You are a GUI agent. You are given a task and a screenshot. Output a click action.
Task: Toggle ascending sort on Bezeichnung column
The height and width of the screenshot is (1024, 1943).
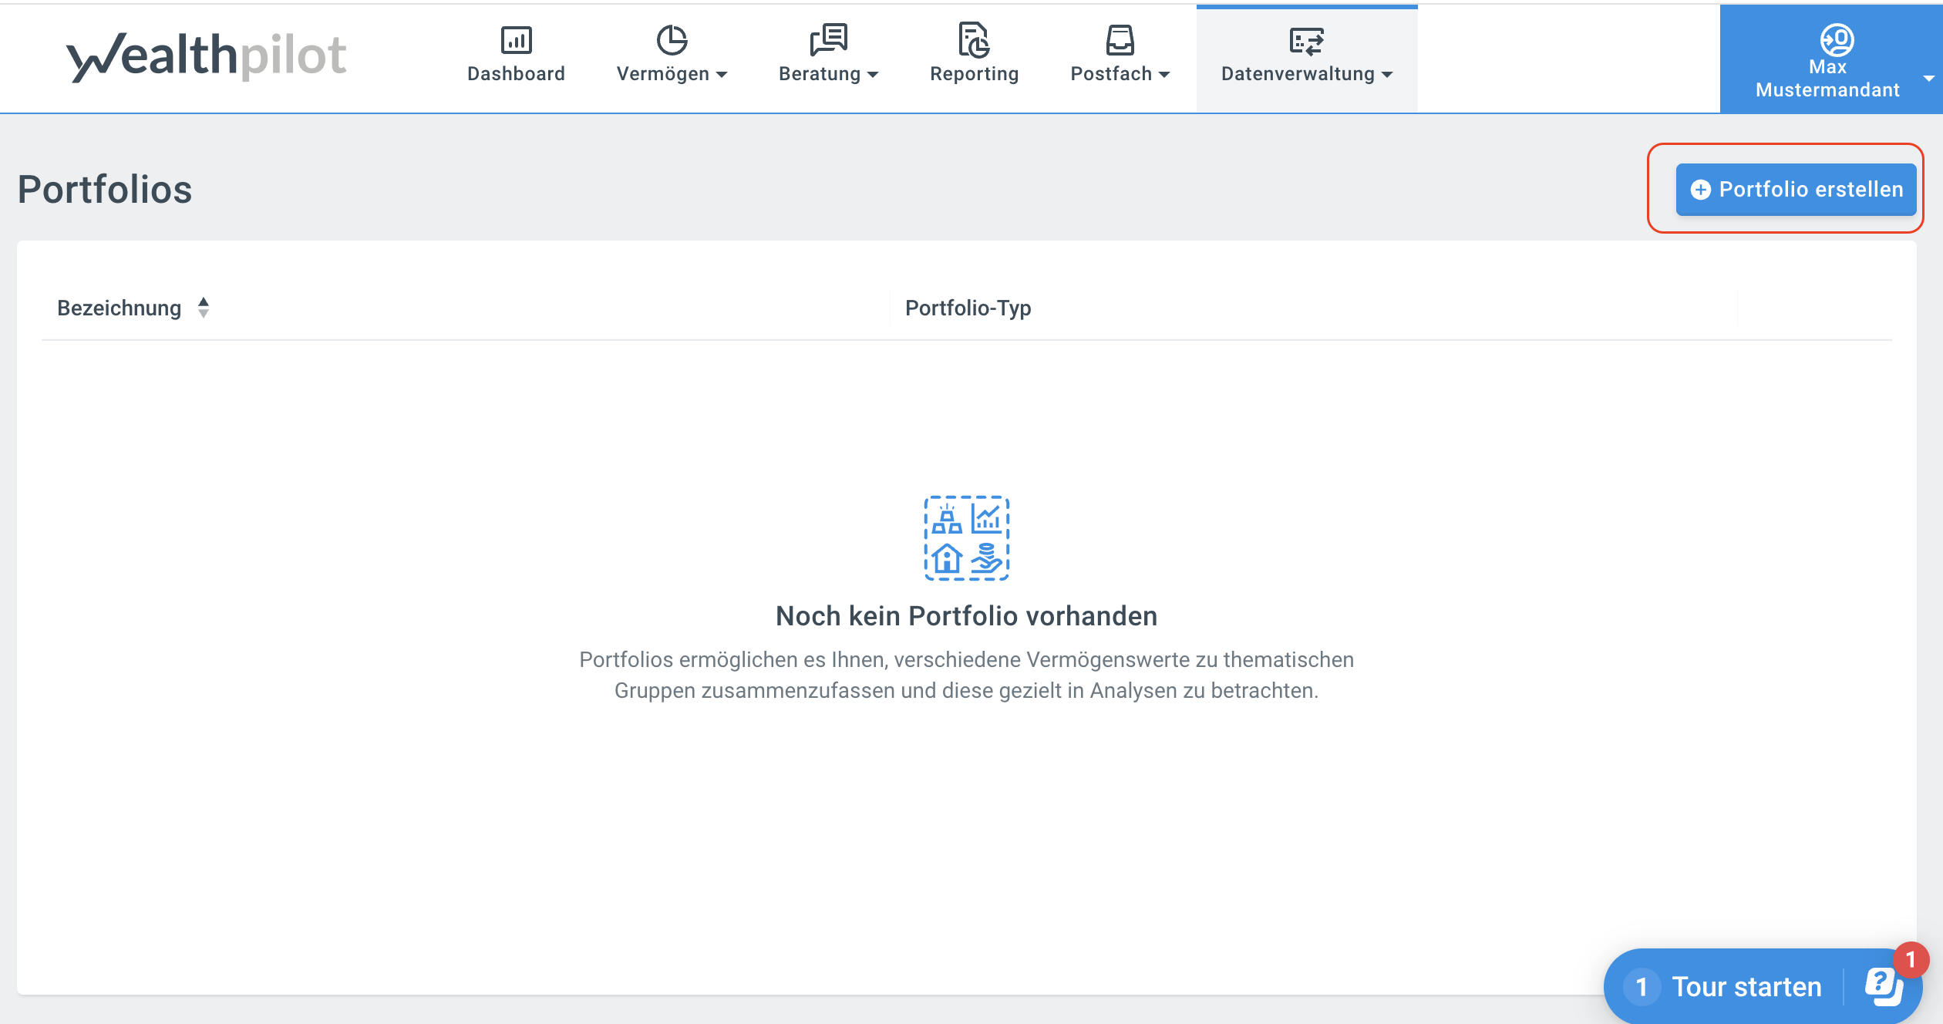point(204,301)
